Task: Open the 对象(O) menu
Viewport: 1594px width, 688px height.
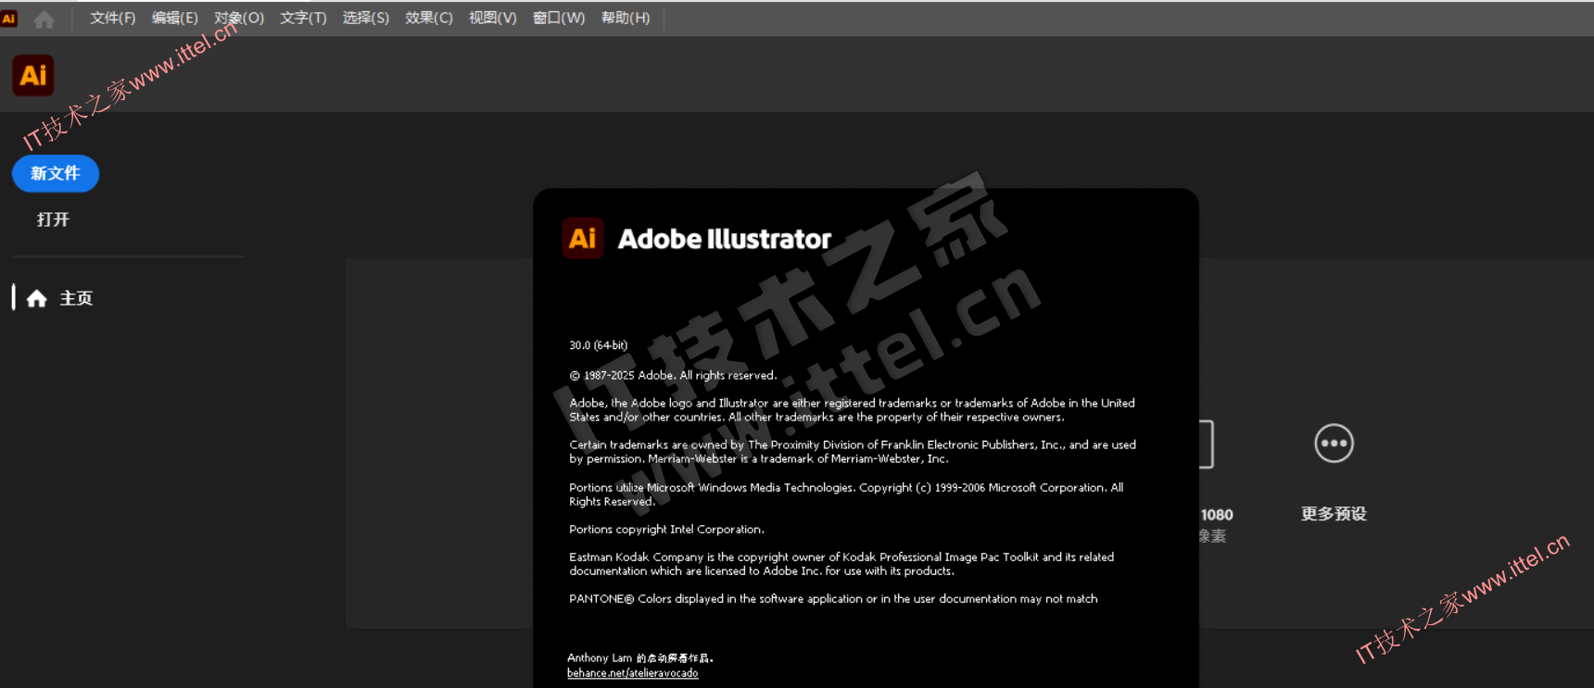Action: pyautogui.click(x=239, y=19)
